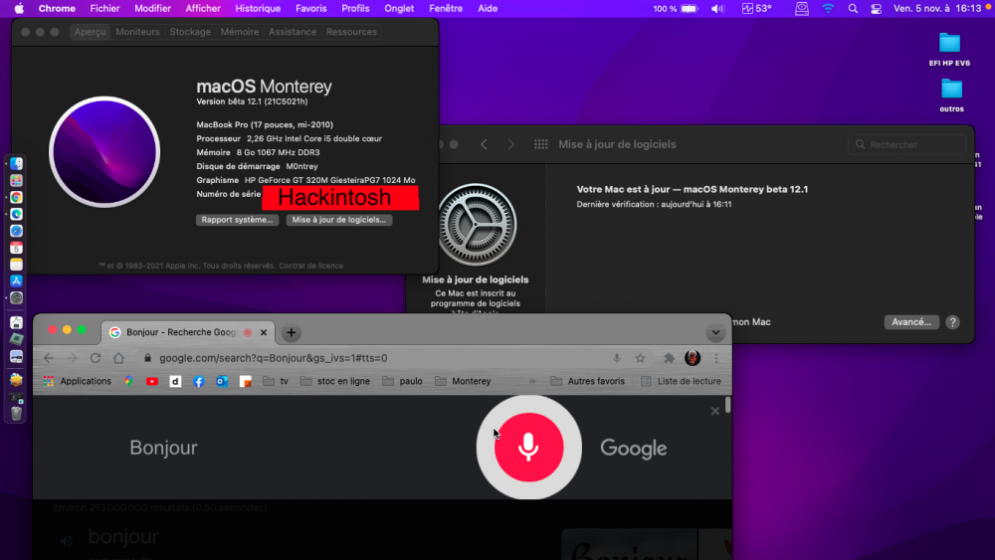
Task: Show hidden bookmarks with chevron
Action: pos(531,381)
